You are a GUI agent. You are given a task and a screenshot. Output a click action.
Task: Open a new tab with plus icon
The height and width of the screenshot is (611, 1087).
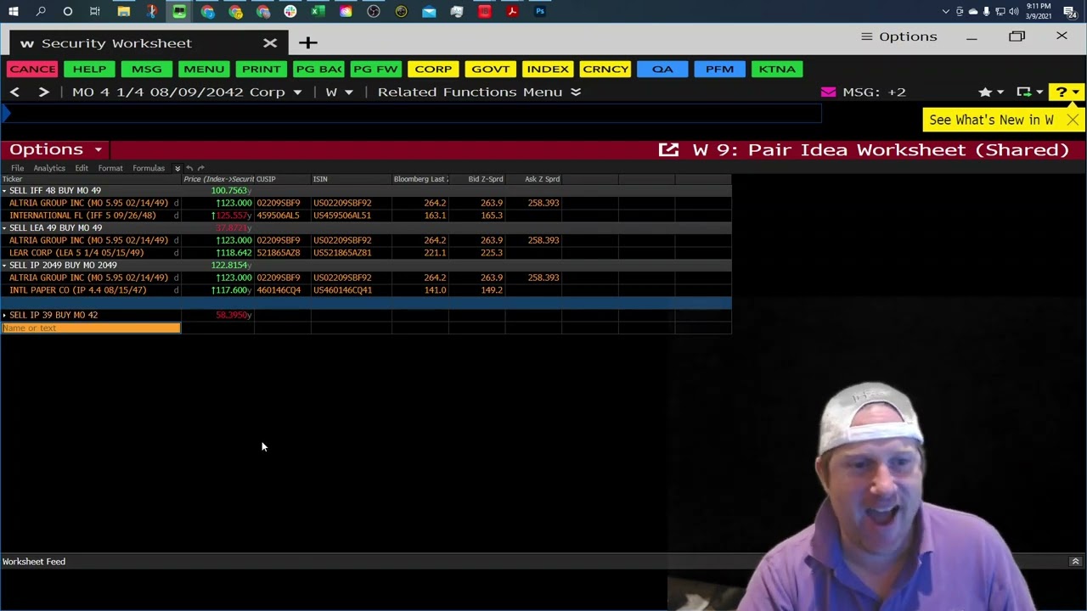pyautogui.click(x=307, y=42)
